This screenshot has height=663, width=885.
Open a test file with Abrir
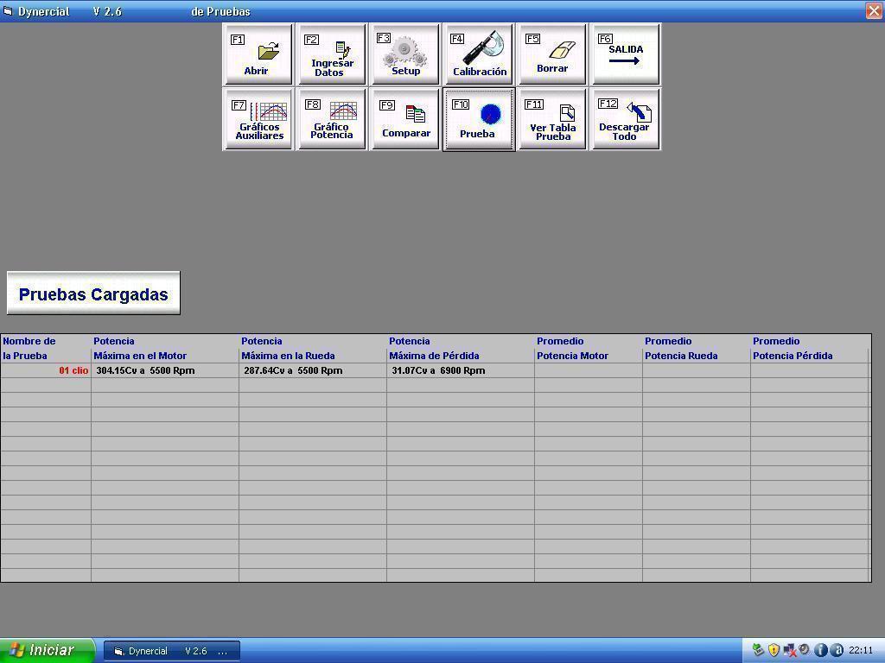pos(258,54)
